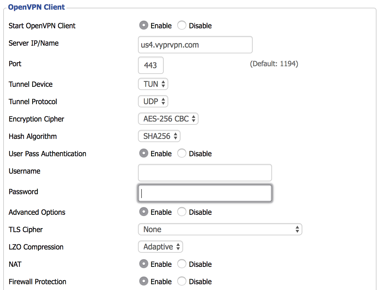
Task: Expand the Encryption Cipher dropdown
Action: click(168, 119)
